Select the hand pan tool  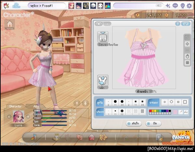187,56
